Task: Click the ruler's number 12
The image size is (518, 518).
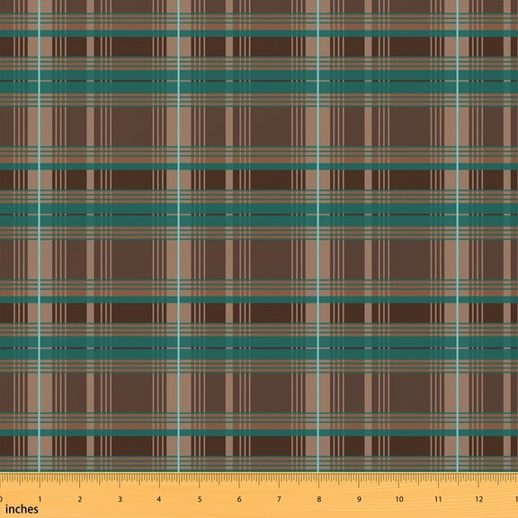Action: pyautogui.click(x=479, y=499)
